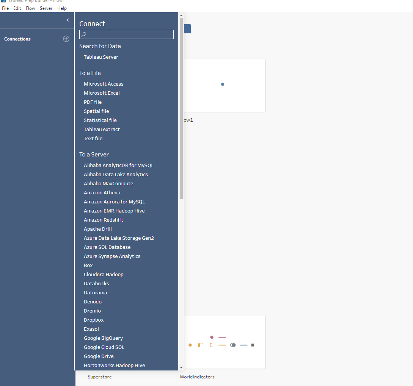
Task: Open the Server menu
Action: point(46,8)
